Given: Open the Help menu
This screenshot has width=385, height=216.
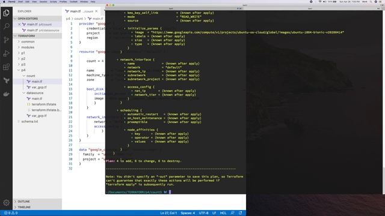Looking at the screenshot, I should 93,1.
